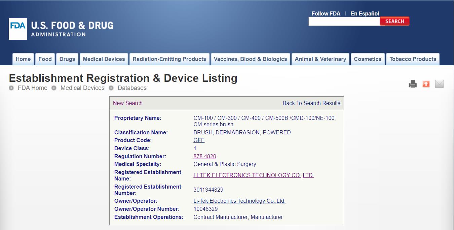Click the FDA logo icon

tap(18, 29)
